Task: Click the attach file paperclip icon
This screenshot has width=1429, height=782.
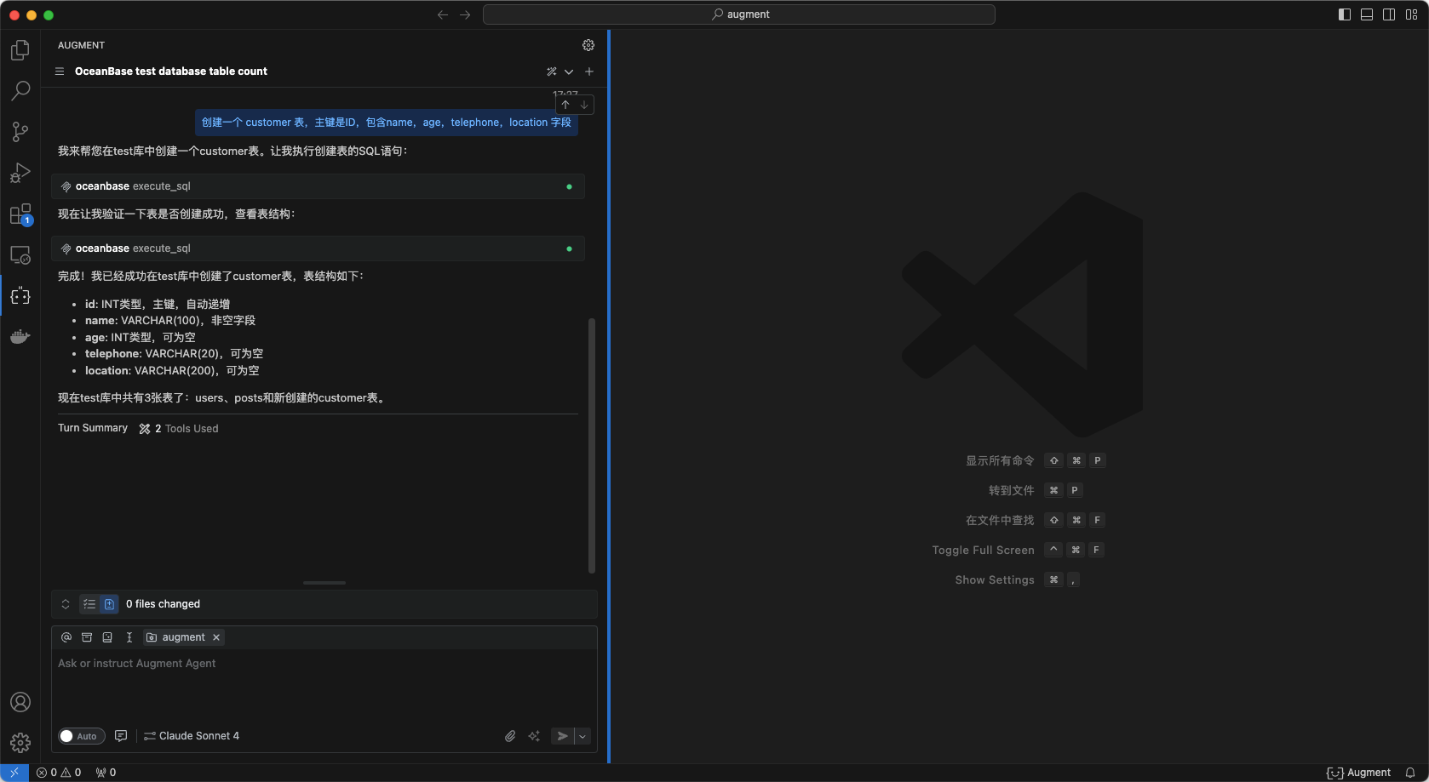Action: pos(510,736)
